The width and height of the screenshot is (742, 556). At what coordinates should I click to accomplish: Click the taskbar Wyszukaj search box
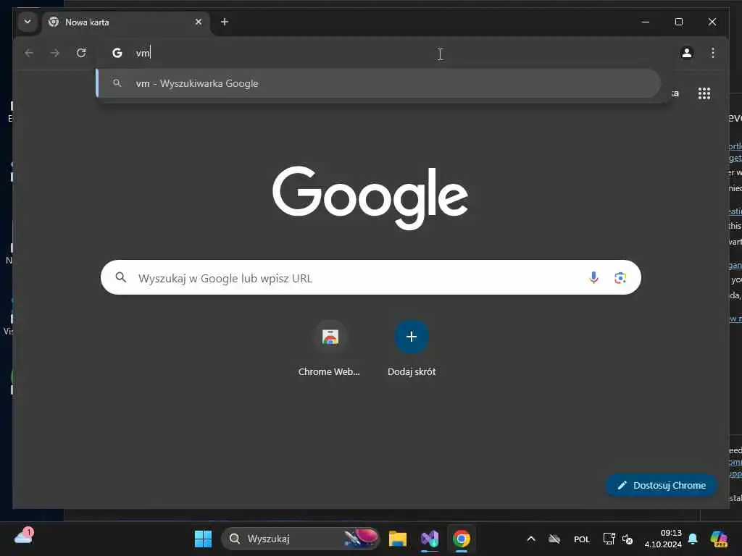click(301, 539)
